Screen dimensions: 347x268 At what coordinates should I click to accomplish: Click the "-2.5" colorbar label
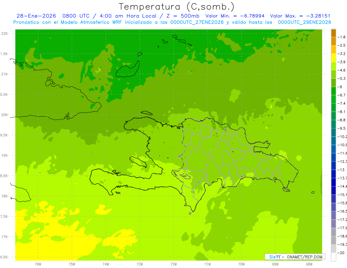pyautogui.click(x=342, y=45)
